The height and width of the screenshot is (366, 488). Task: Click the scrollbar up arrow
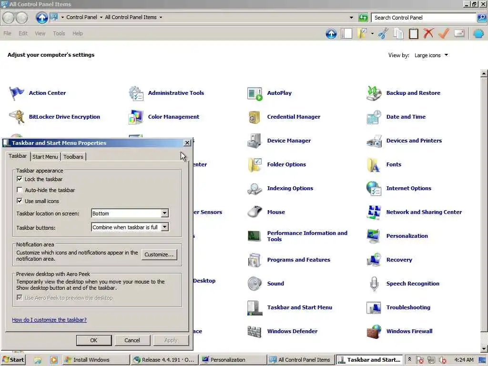coord(484,74)
